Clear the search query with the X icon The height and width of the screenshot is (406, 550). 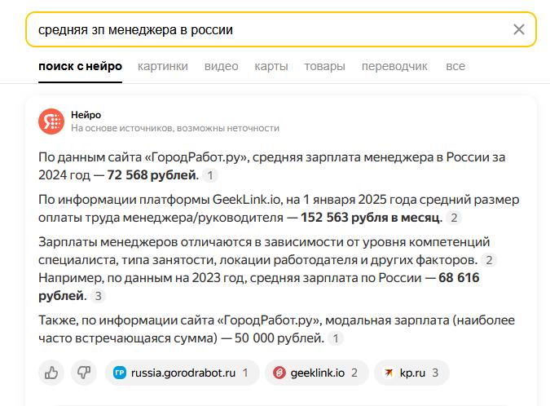click(x=519, y=29)
